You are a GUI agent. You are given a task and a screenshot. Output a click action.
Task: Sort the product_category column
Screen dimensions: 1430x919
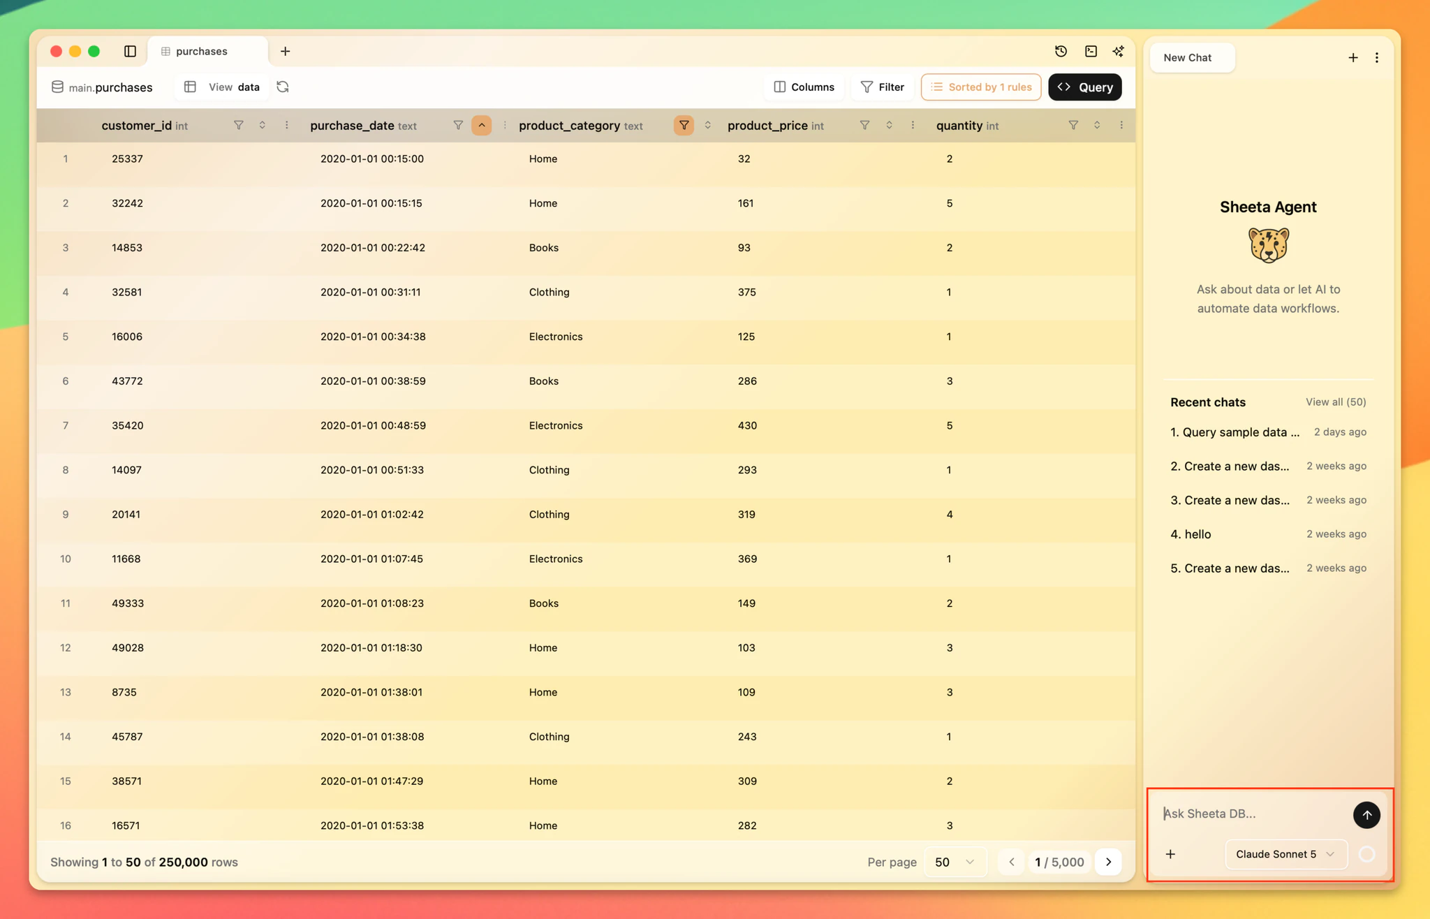(x=708, y=125)
